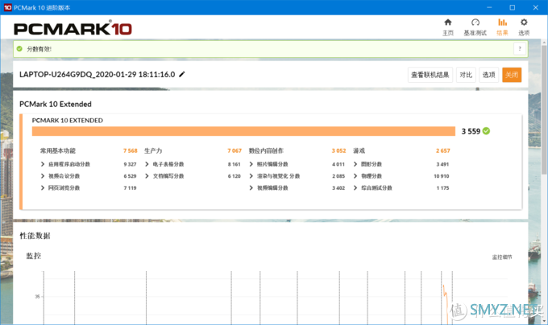Switch to the Results (结果) tab
Viewport: 548px width, 325px height.
click(502, 27)
